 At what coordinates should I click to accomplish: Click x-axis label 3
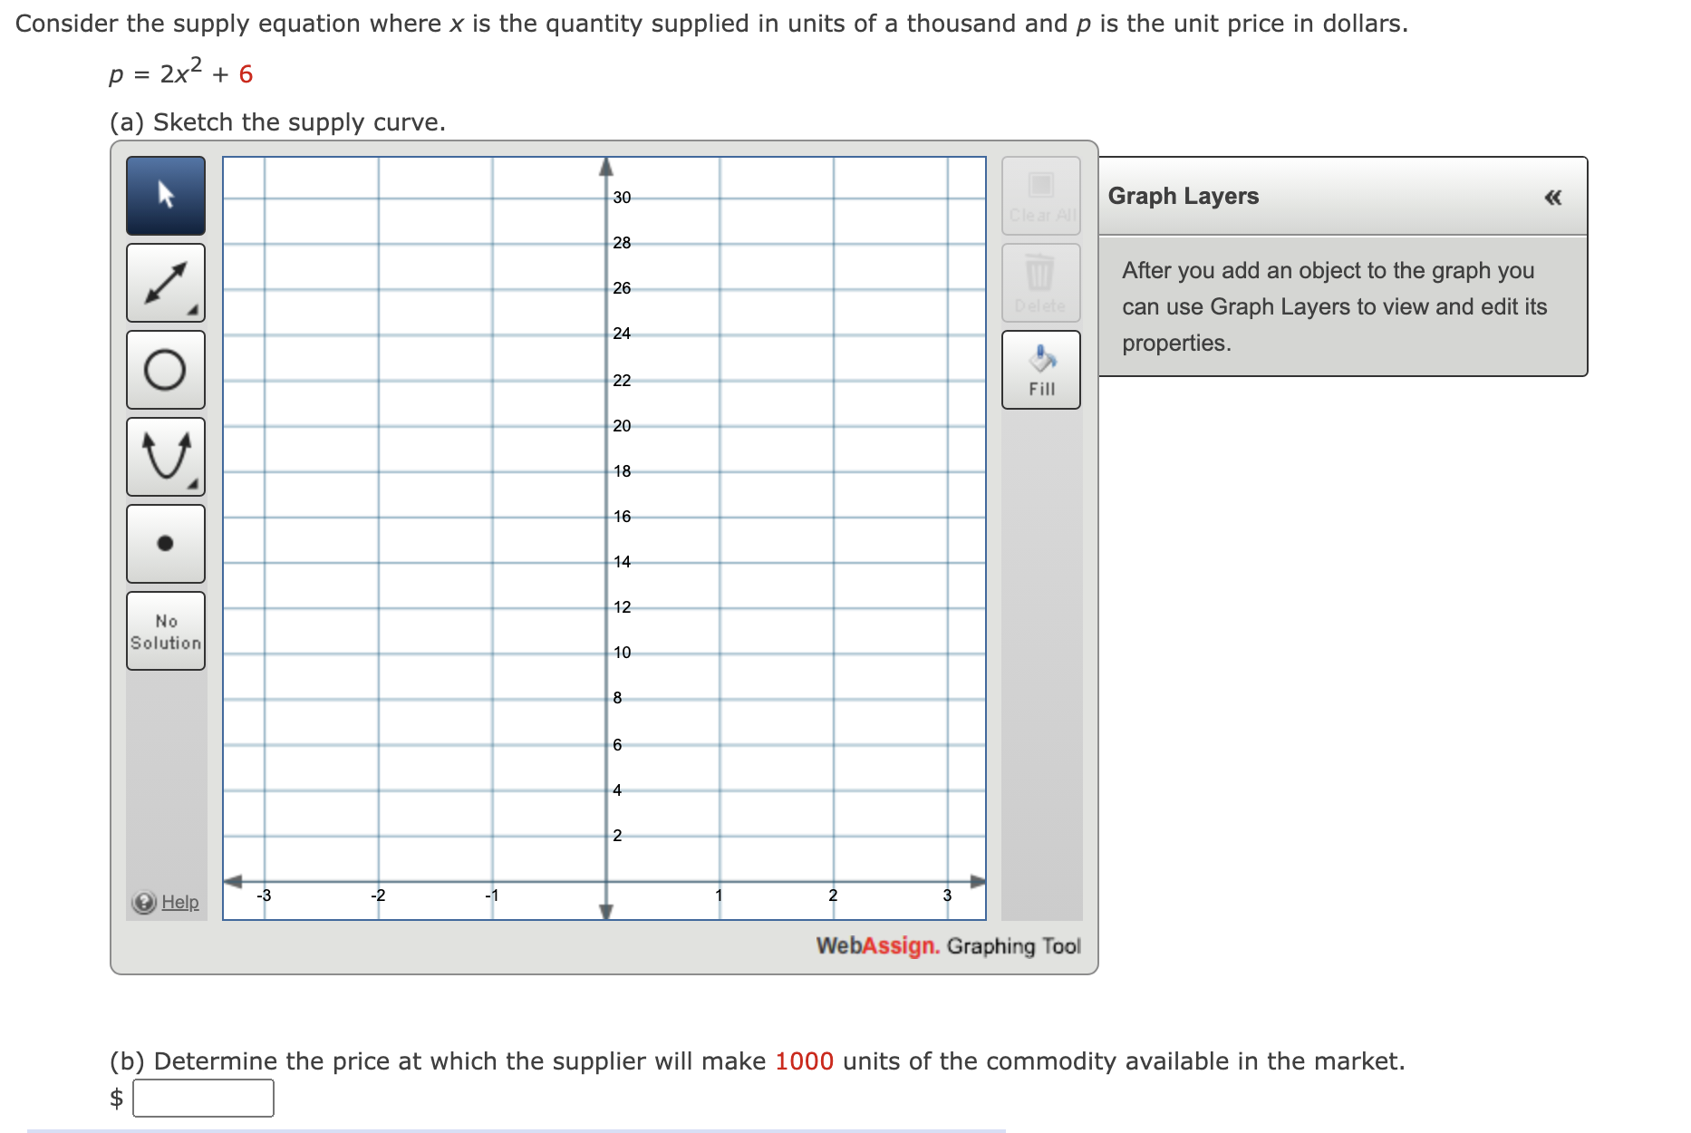pos(947,896)
